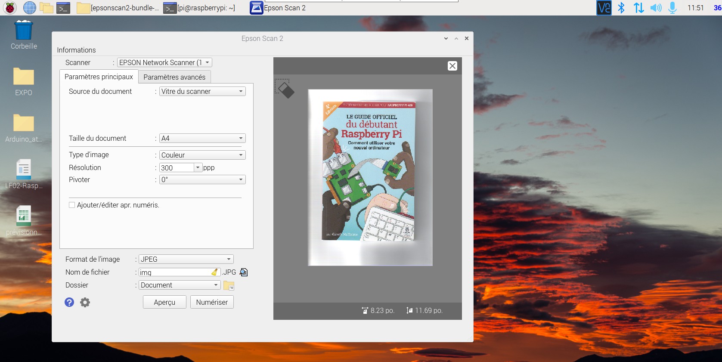Close the Epson Scan 2 window

click(x=467, y=38)
